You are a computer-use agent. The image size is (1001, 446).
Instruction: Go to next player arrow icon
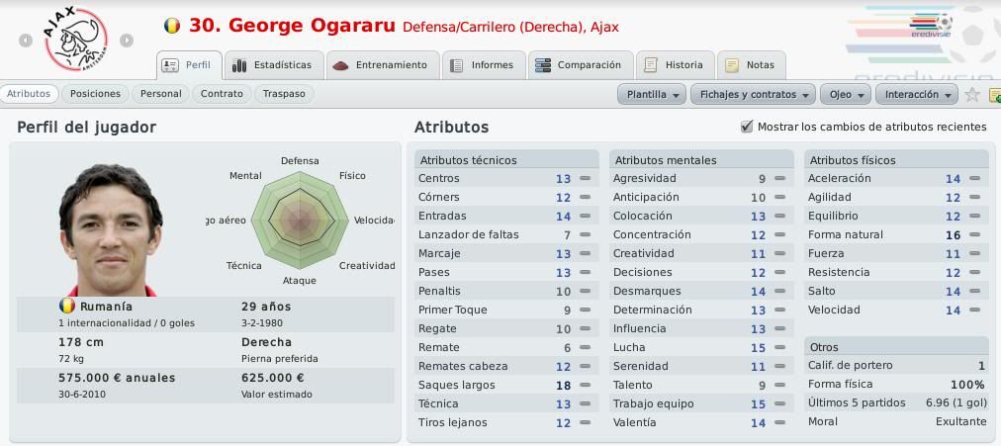(127, 41)
